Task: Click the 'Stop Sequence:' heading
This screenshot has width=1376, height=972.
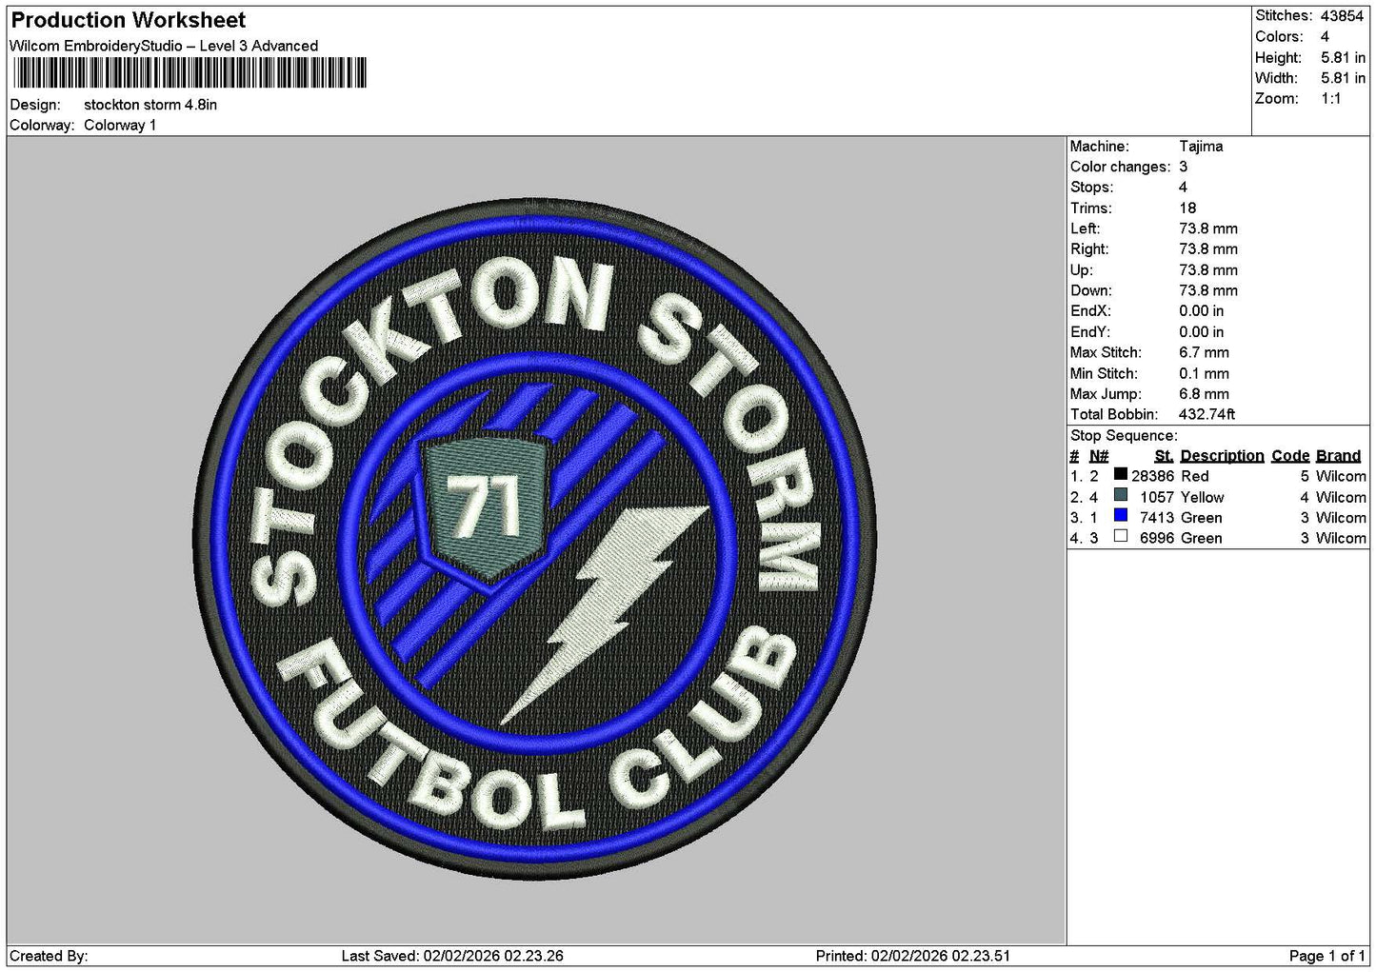Action: [x=1124, y=436]
